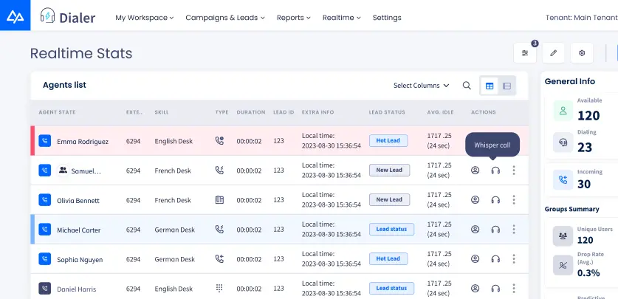The height and width of the screenshot is (299, 618).
Task: Click the headphones icon in Sophia Nguyen's row
Action: pyautogui.click(x=495, y=259)
